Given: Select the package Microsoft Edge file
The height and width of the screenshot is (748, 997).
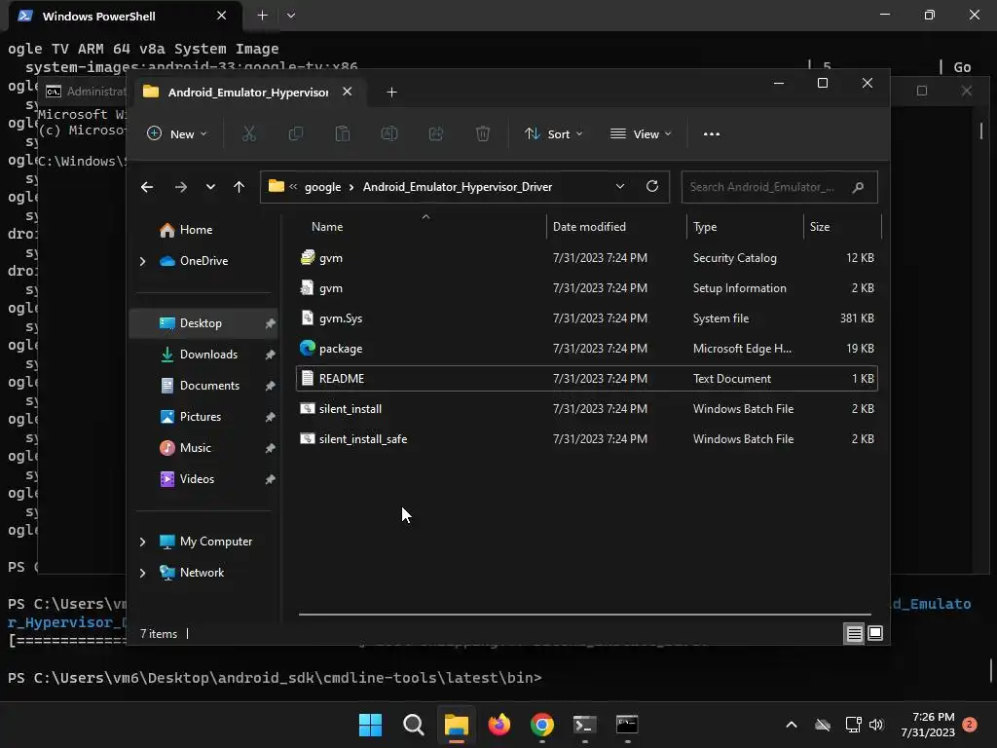Looking at the screenshot, I should (585, 349).
